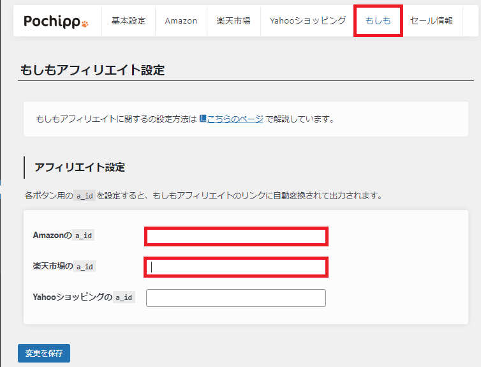481x367 pixels.
Task: Click the もしもアフィリエイト設定 heading
Action: [93, 70]
